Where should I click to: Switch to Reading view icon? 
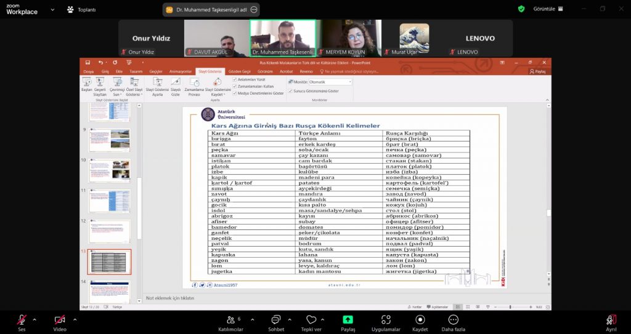tap(478, 307)
